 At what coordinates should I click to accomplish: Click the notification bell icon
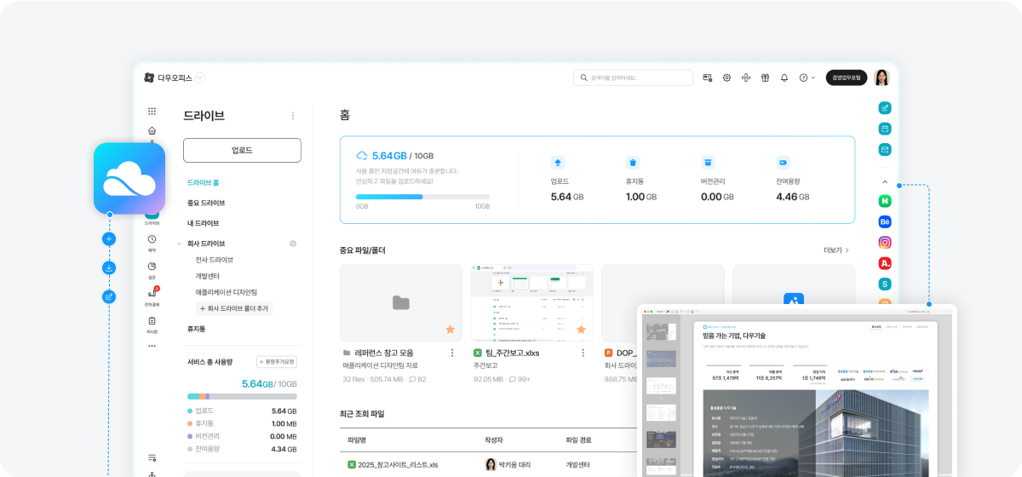(784, 78)
